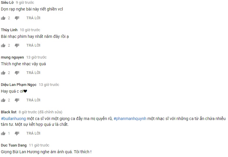Open Duc Tuan Dang's channel name
This screenshot has width=228, height=157.
14,145
